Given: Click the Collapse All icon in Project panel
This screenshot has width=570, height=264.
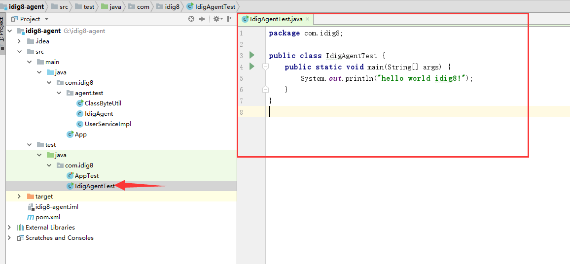Looking at the screenshot, I should coord(202,19).
